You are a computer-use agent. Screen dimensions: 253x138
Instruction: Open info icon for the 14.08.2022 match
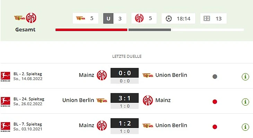tap(245, 77)
